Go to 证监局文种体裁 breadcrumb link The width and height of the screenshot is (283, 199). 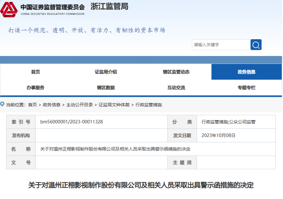click(x=114, y=105)
